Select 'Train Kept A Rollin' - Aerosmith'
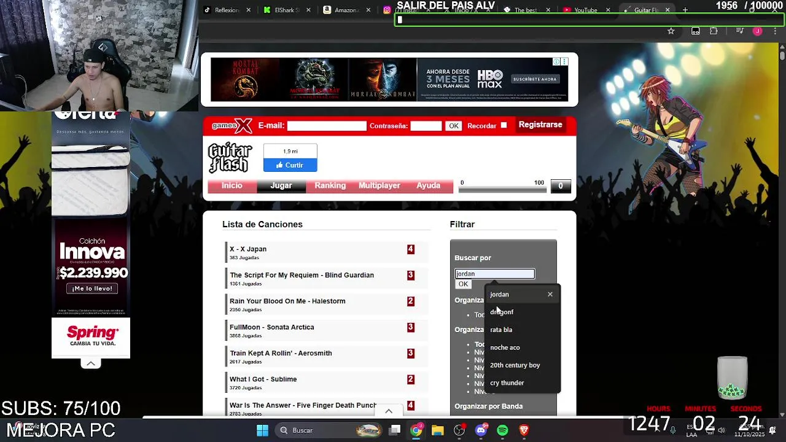 click(x=281, y=354)
